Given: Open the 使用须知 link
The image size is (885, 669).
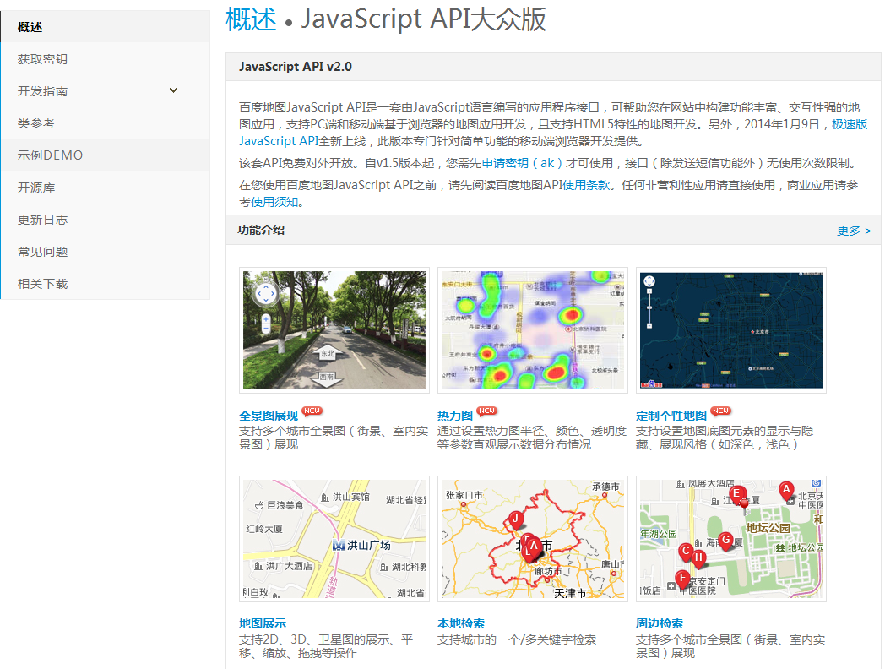Looking at the screenshot, I should (274, 202).
